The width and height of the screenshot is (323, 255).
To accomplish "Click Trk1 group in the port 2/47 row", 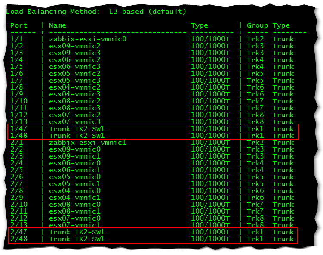I will click(255, 232).
